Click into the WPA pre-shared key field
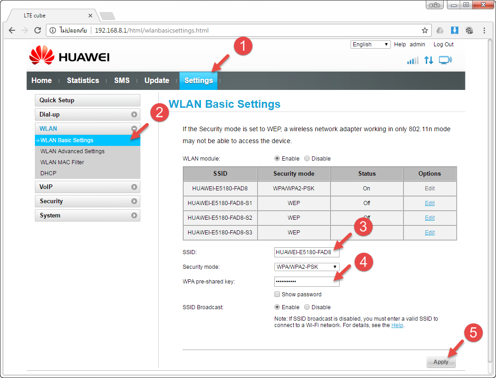Image resolution: width=496 pixels, height=378 pixels. pos(307,282)
